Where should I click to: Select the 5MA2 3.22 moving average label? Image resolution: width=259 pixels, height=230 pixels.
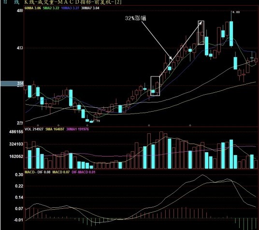pyautogui.click(x=51, y=8)
